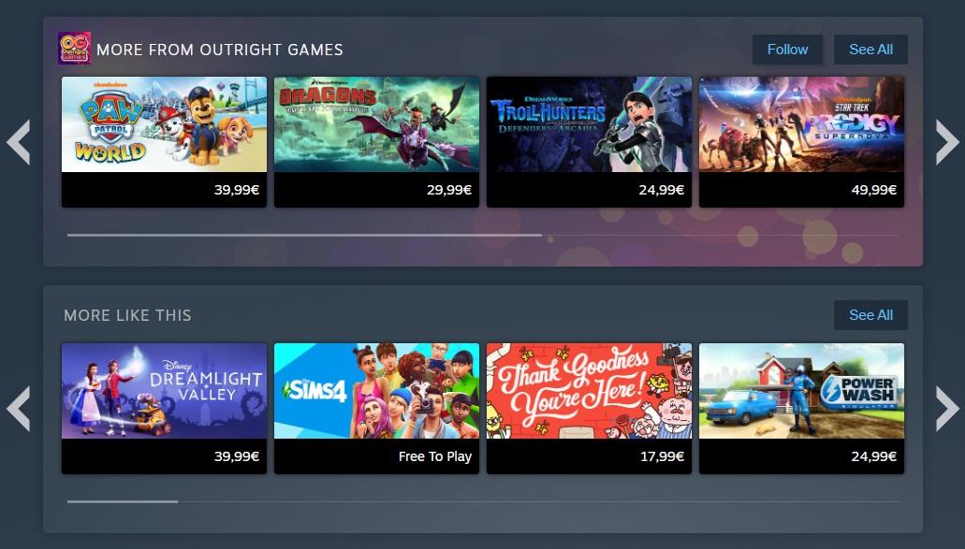
Task: Go to previous More Like This page
Action: (19, 409)
